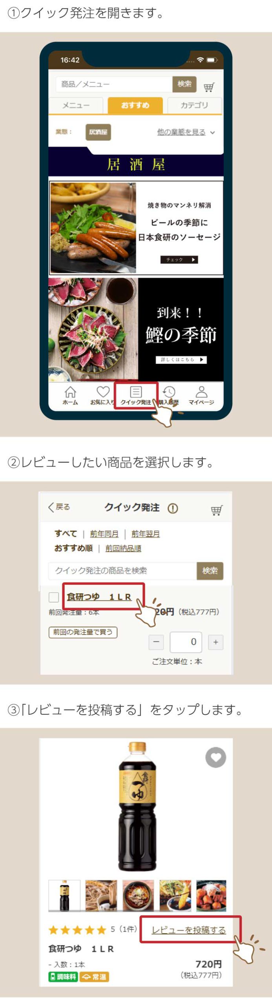Increase quantity with the plus button
The height and width of the screenshot is (1006, 272).
pos(215,642)
